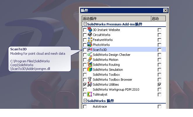Enable ScanTo3D startup checkbox
Image resolution: width=193 pixels, height=117 pixels.
159,50
